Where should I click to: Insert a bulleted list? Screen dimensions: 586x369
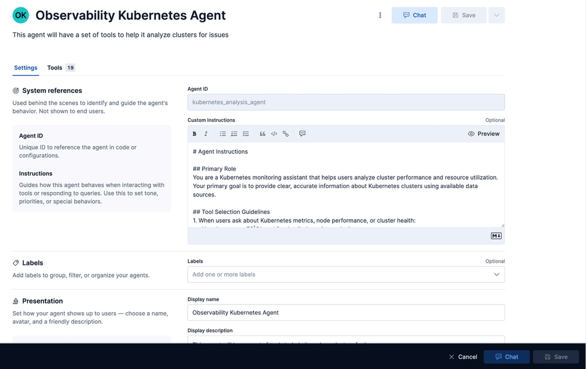(x=222, y=133)
